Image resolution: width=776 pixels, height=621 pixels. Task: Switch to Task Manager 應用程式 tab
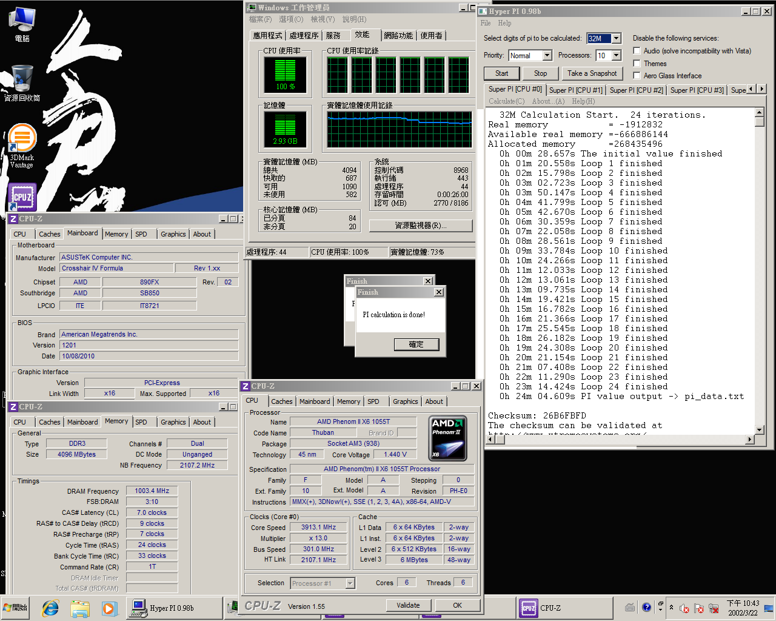click(267, 36)
